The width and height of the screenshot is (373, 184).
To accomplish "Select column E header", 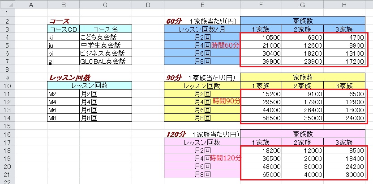I will [x=202, y=4].
